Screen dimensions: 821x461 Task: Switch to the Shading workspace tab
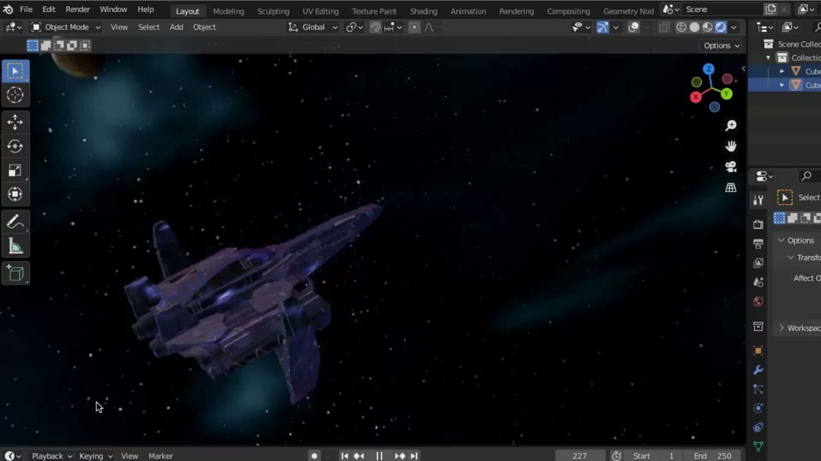(x=423, y=12)
